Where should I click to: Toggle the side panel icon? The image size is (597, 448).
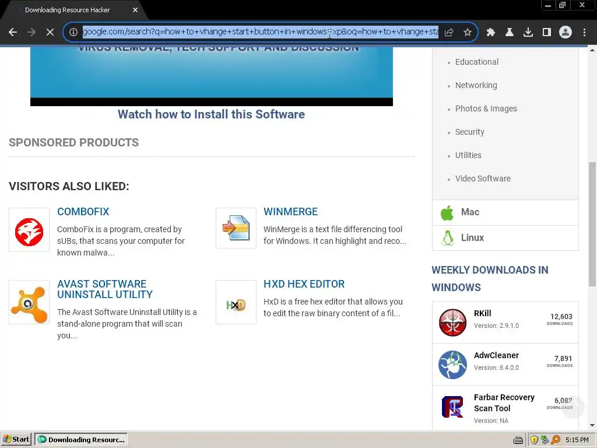tap(547, 33)
